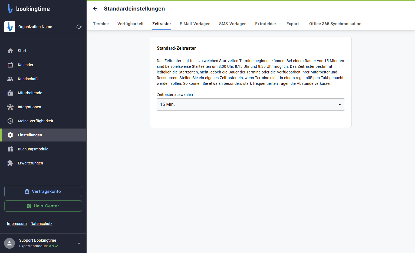Open the Vertragskonto button
Viewport: 415px width, 253px height.
tap(43, 191)
